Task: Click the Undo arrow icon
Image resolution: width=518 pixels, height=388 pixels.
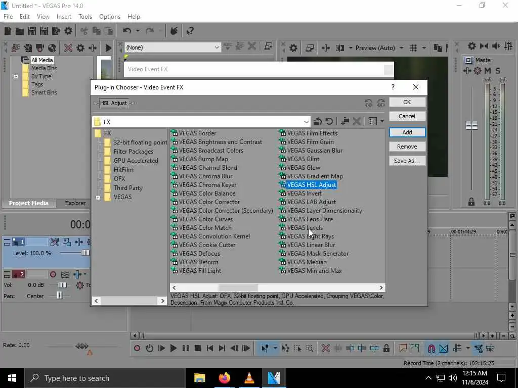Action: point(127,31)
